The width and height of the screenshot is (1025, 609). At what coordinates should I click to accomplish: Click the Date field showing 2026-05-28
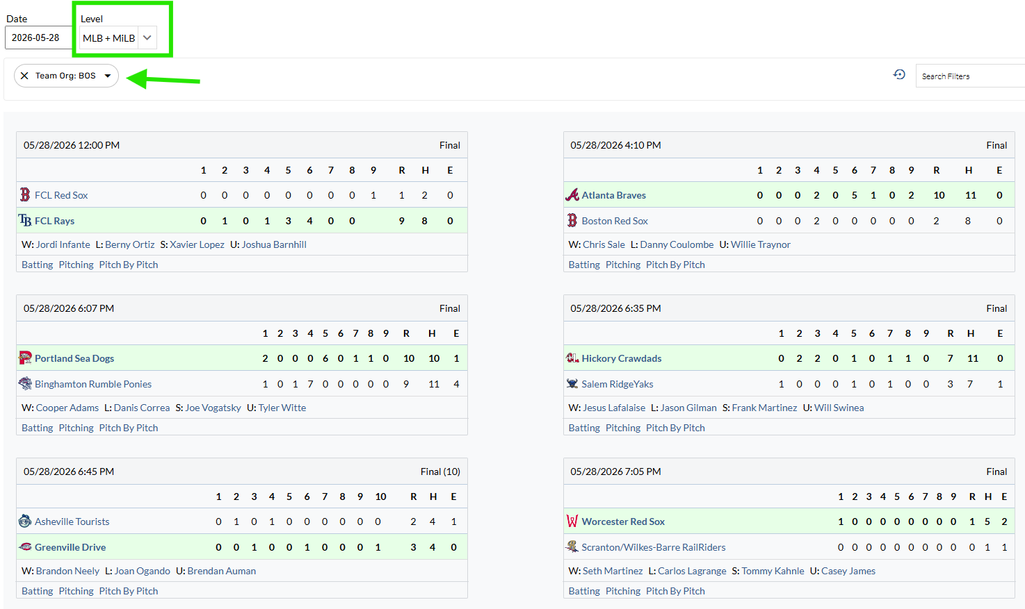click(39, 37)
